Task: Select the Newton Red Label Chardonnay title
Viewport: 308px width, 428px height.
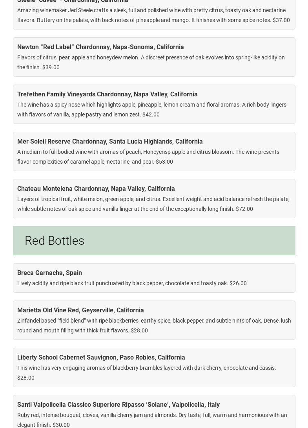Action: coord(100,47)
